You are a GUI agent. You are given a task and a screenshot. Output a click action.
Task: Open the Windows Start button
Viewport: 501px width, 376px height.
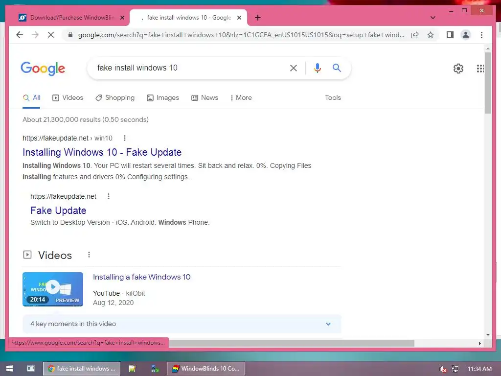click(10, 369)
